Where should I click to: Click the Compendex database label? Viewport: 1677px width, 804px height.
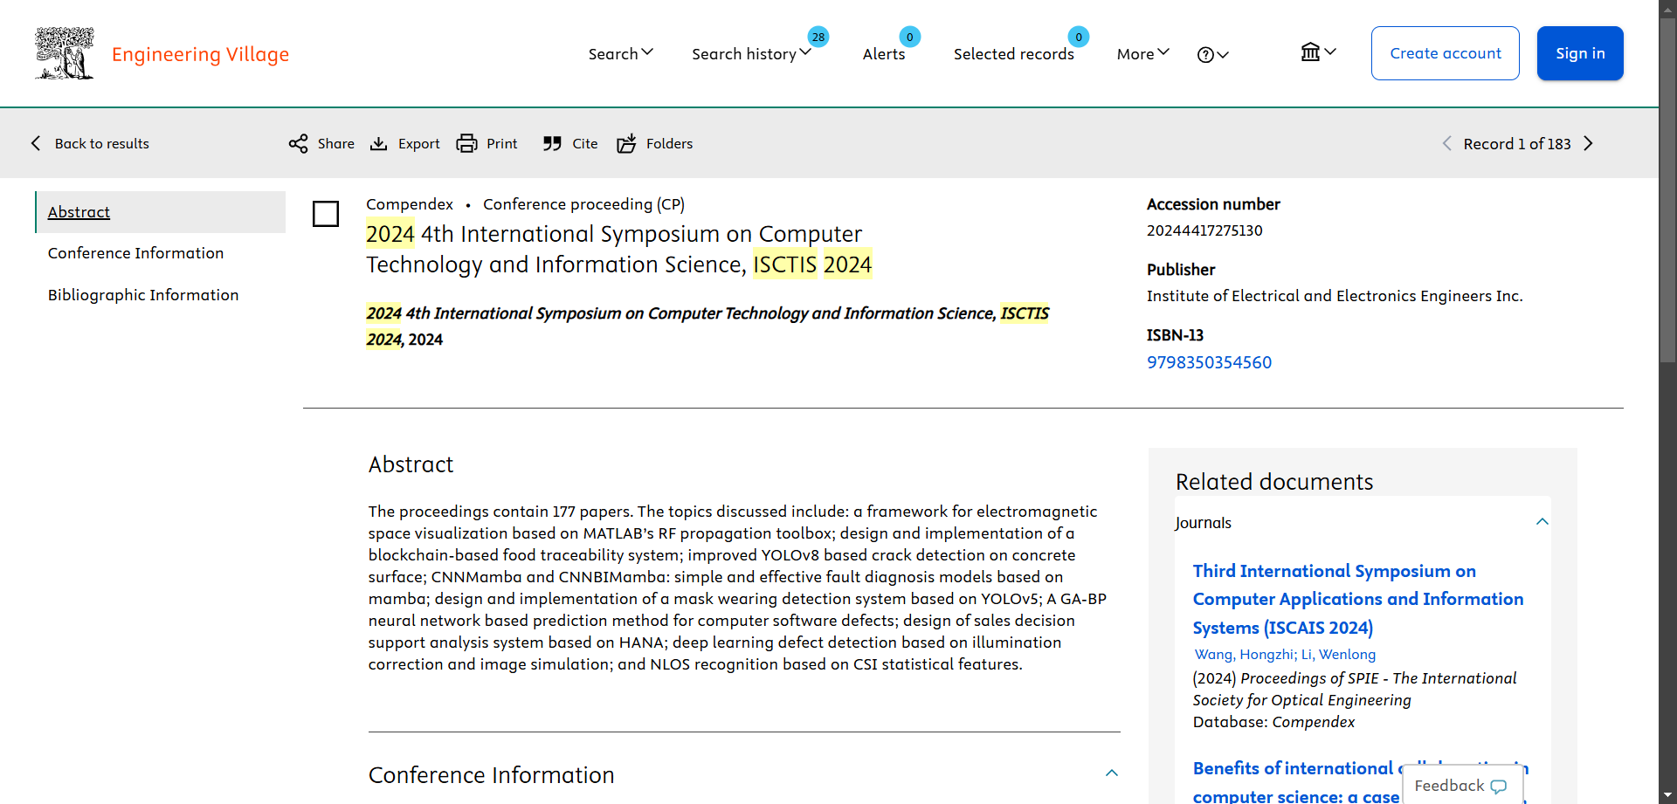(x=410, y=204)
